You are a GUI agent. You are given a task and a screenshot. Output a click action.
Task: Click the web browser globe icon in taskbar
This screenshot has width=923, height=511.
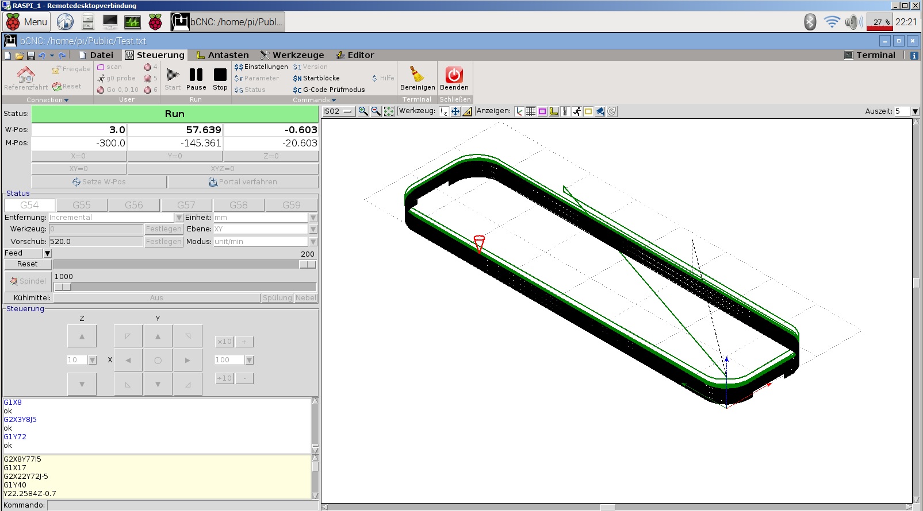(x=65, y=22)
